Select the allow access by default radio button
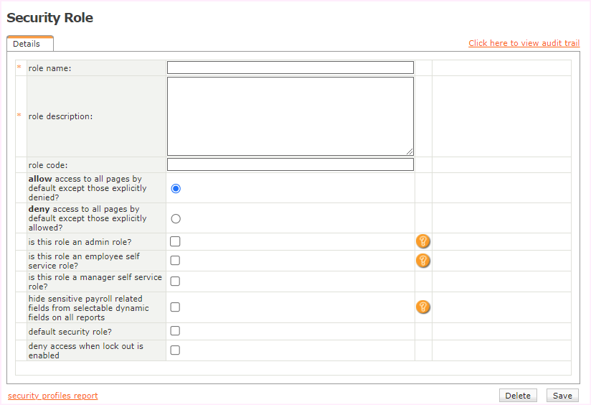Image resolution: width=591 pixels, height=405 pixels. coord(176,188)
